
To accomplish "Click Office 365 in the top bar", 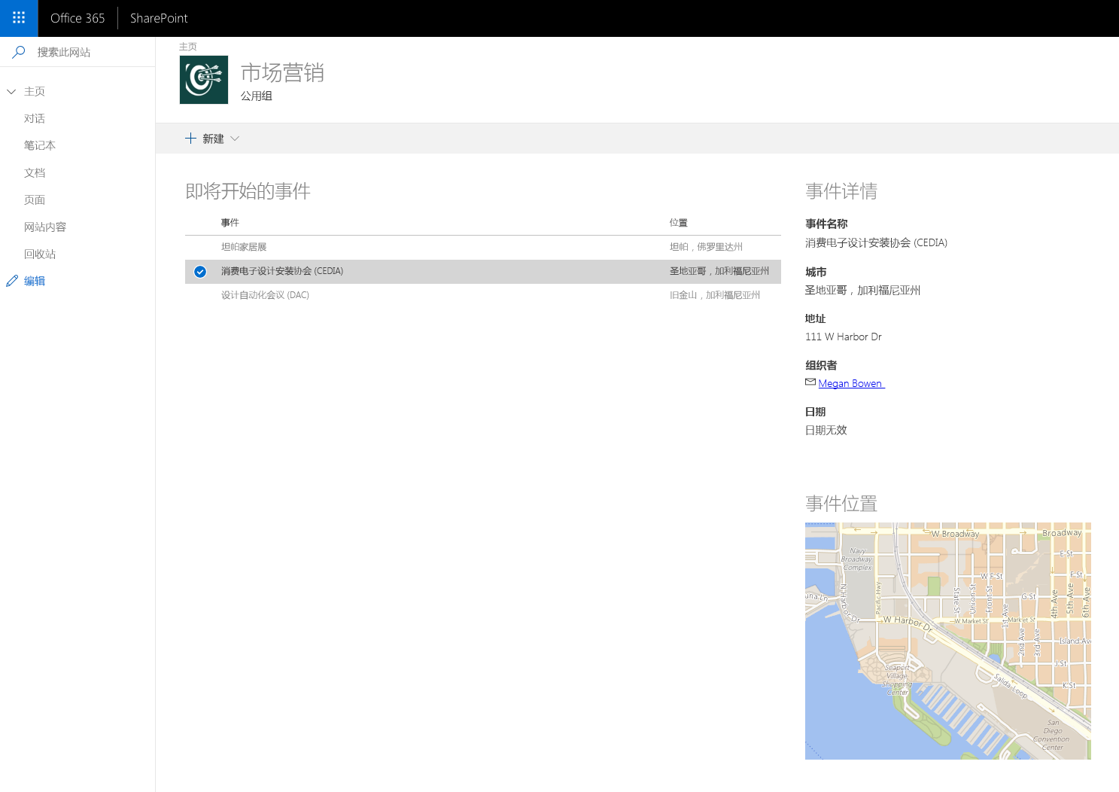I will 77,18.
